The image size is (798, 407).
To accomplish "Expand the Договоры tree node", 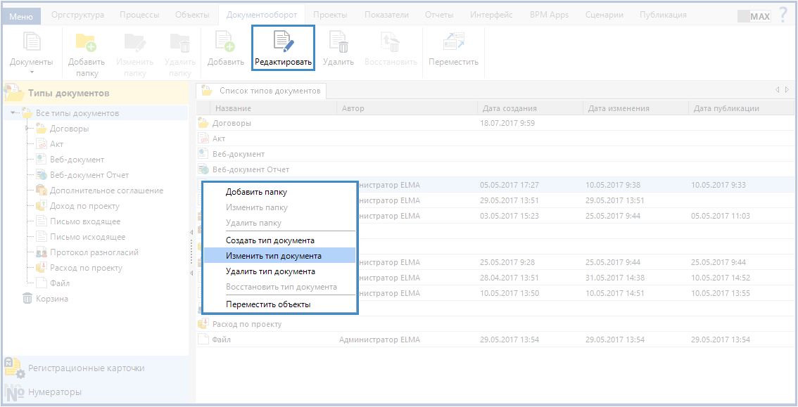I will click(x=27, y=129).
